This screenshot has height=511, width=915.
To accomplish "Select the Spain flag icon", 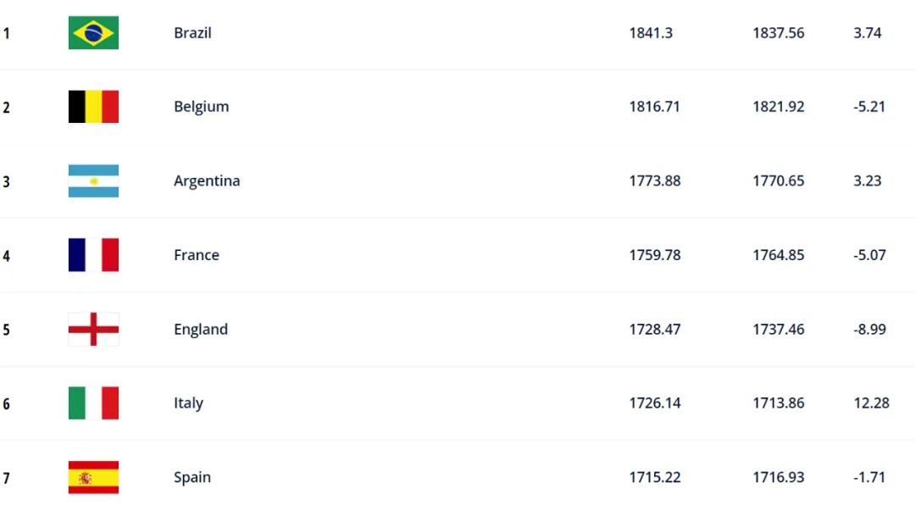I will tap(93, 477).
